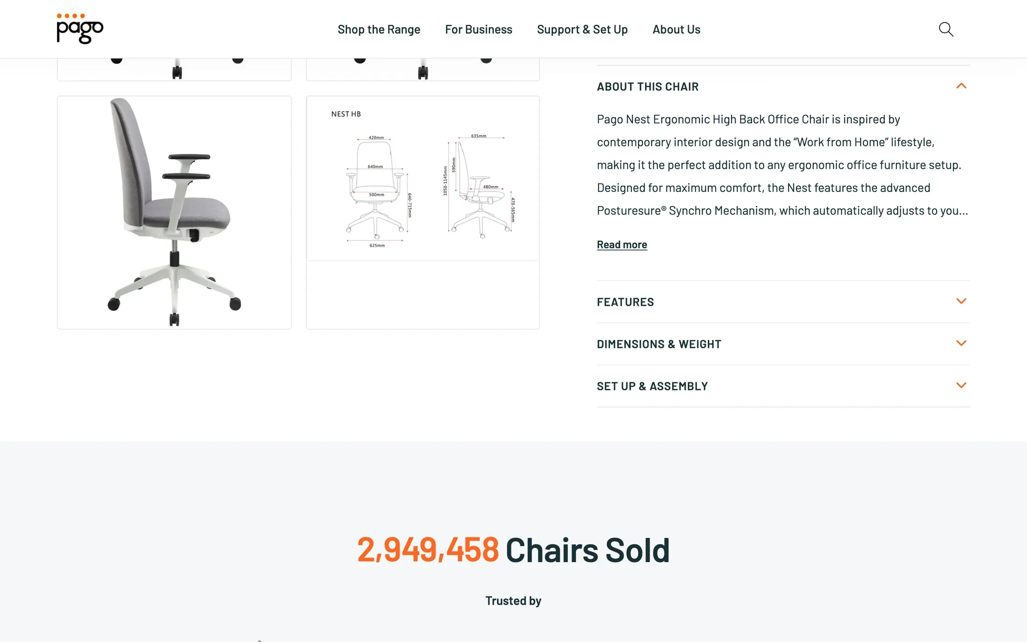Click the Set Up & Assembly heading
This screenshot has width=1027, height=642.
pos(652,386)
